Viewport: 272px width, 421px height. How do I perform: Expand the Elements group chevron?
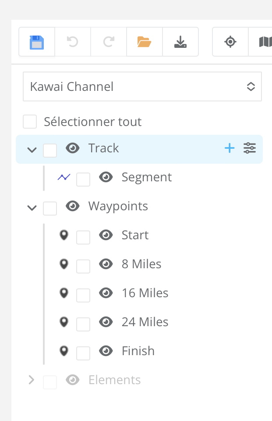pyautogui.click(x=32, y=380)
